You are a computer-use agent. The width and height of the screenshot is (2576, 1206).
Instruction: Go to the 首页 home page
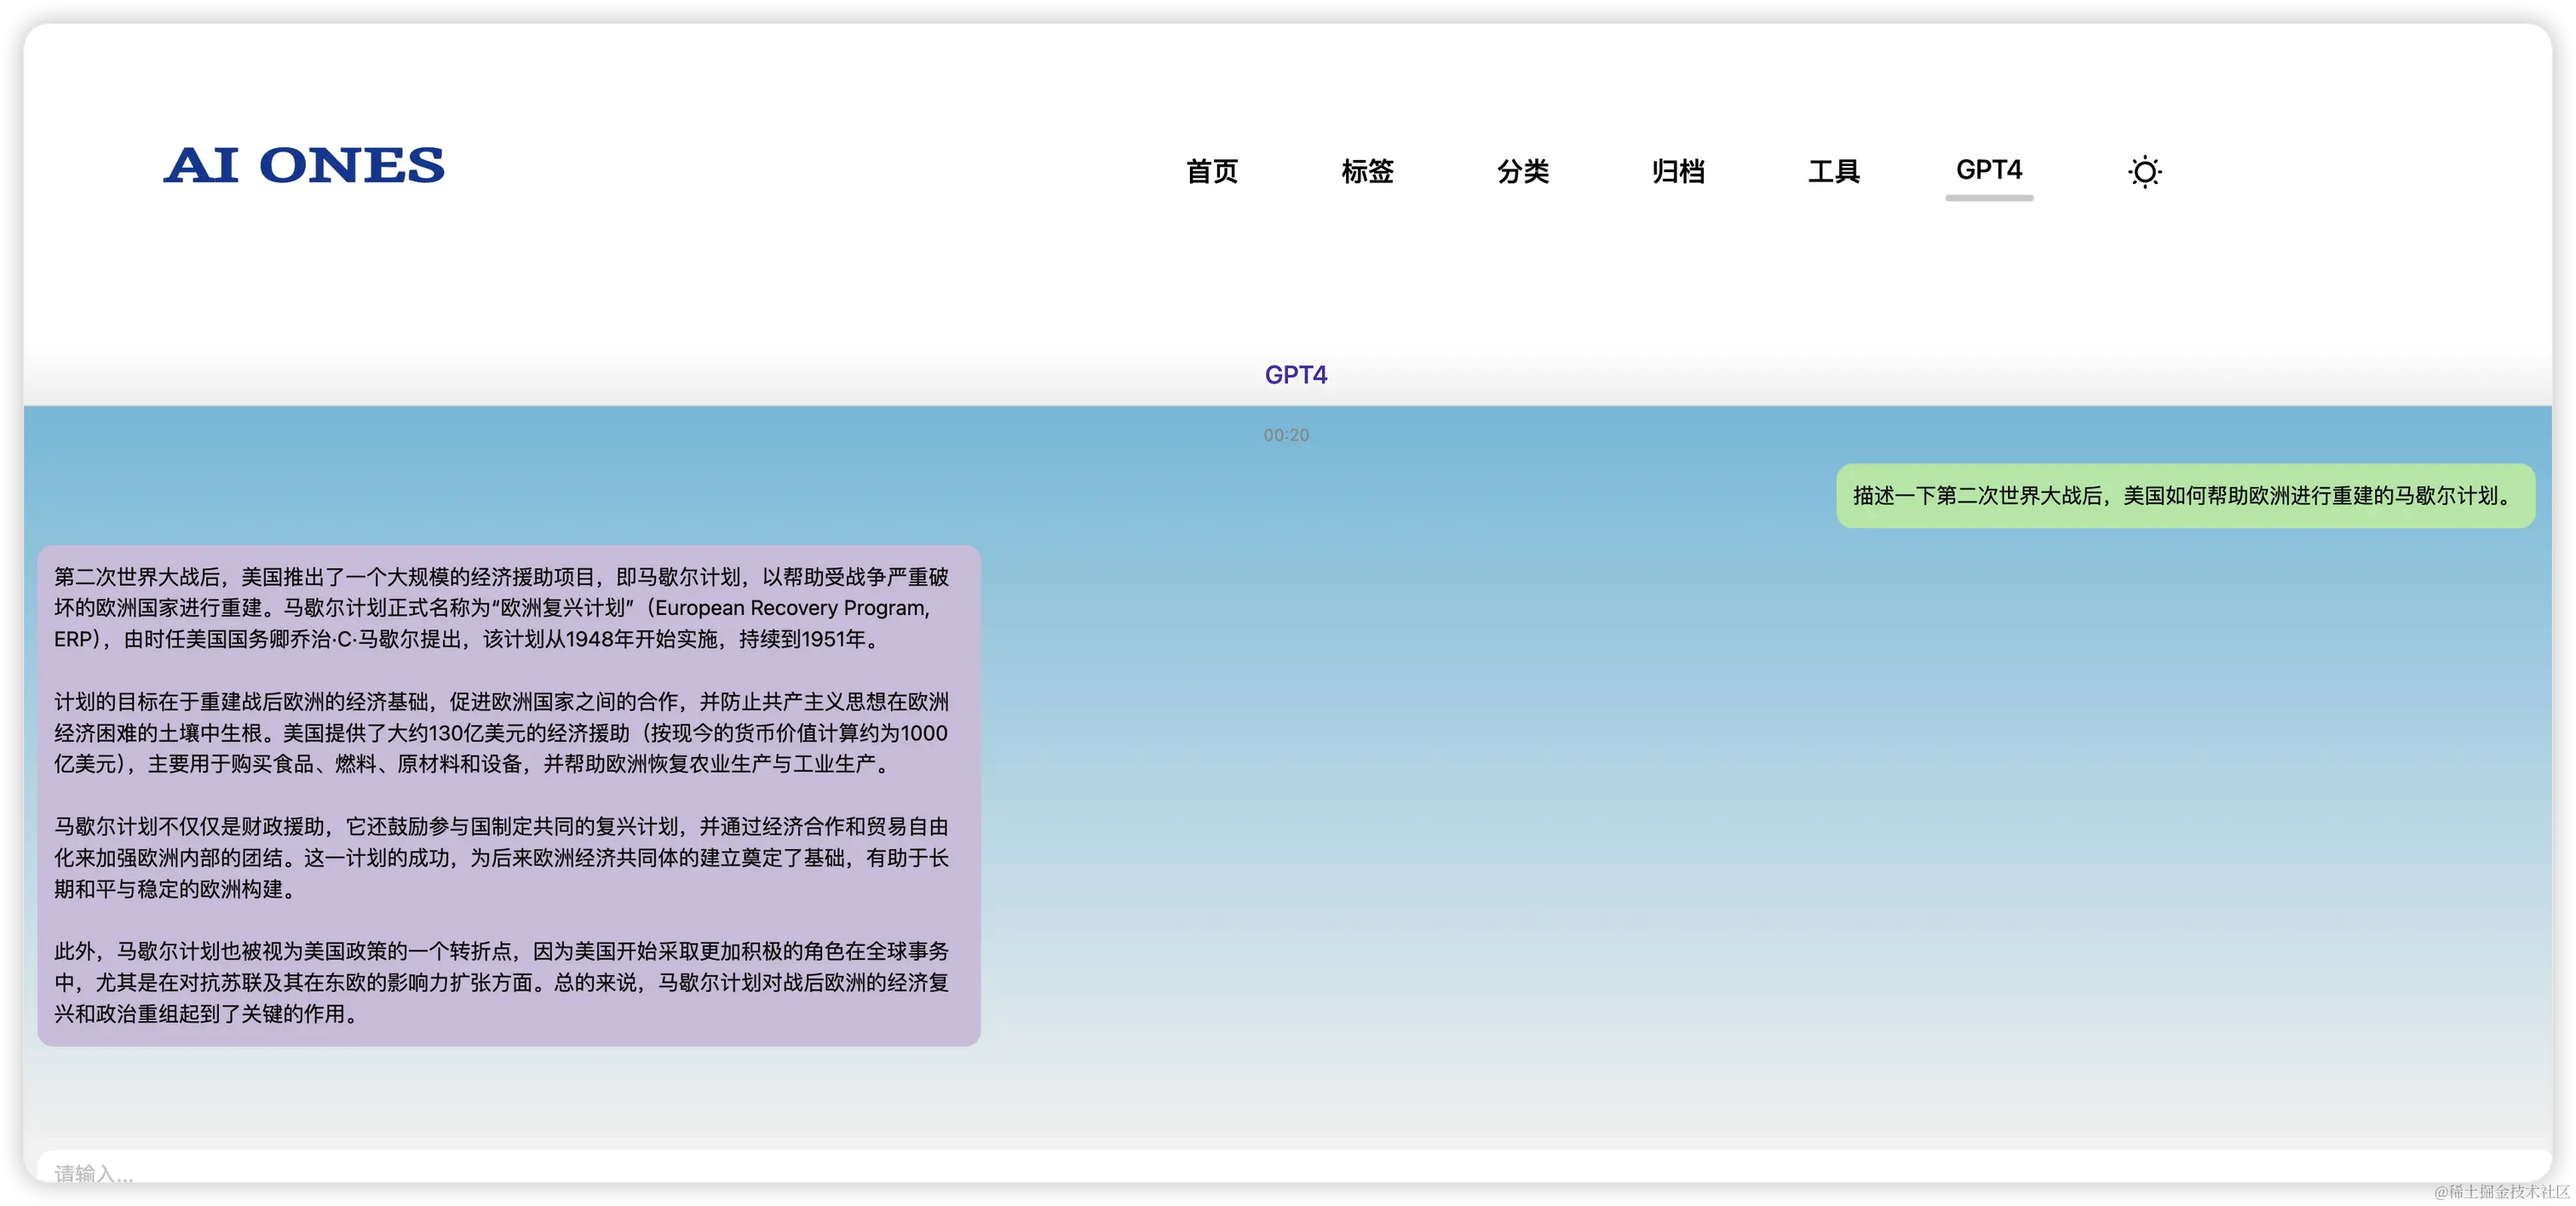[x=1211, y=171]
